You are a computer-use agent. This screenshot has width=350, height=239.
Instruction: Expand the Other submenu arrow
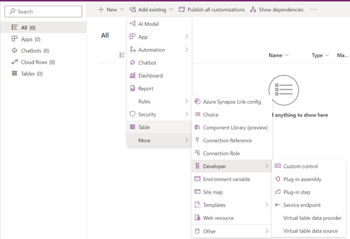pyautogui.click(x=267, y=231)
